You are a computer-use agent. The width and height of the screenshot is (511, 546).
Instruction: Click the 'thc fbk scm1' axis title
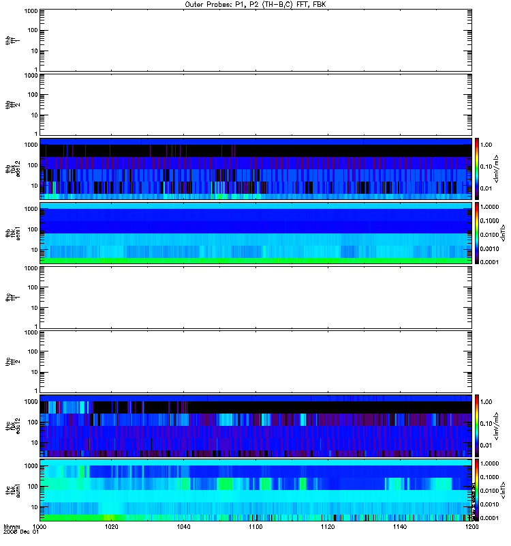coord(12,490)
